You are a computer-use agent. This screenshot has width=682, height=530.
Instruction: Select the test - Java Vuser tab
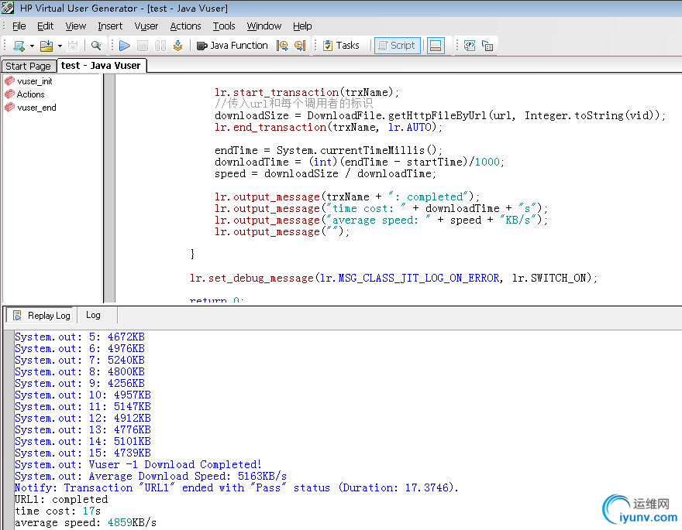pos(101,66)
